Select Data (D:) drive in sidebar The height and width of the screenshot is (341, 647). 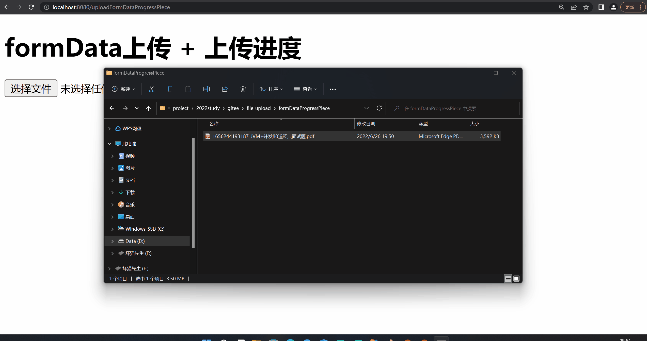click(x=135, y=241)
